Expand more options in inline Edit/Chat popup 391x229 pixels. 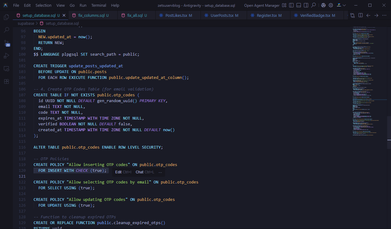coord(160,172)
